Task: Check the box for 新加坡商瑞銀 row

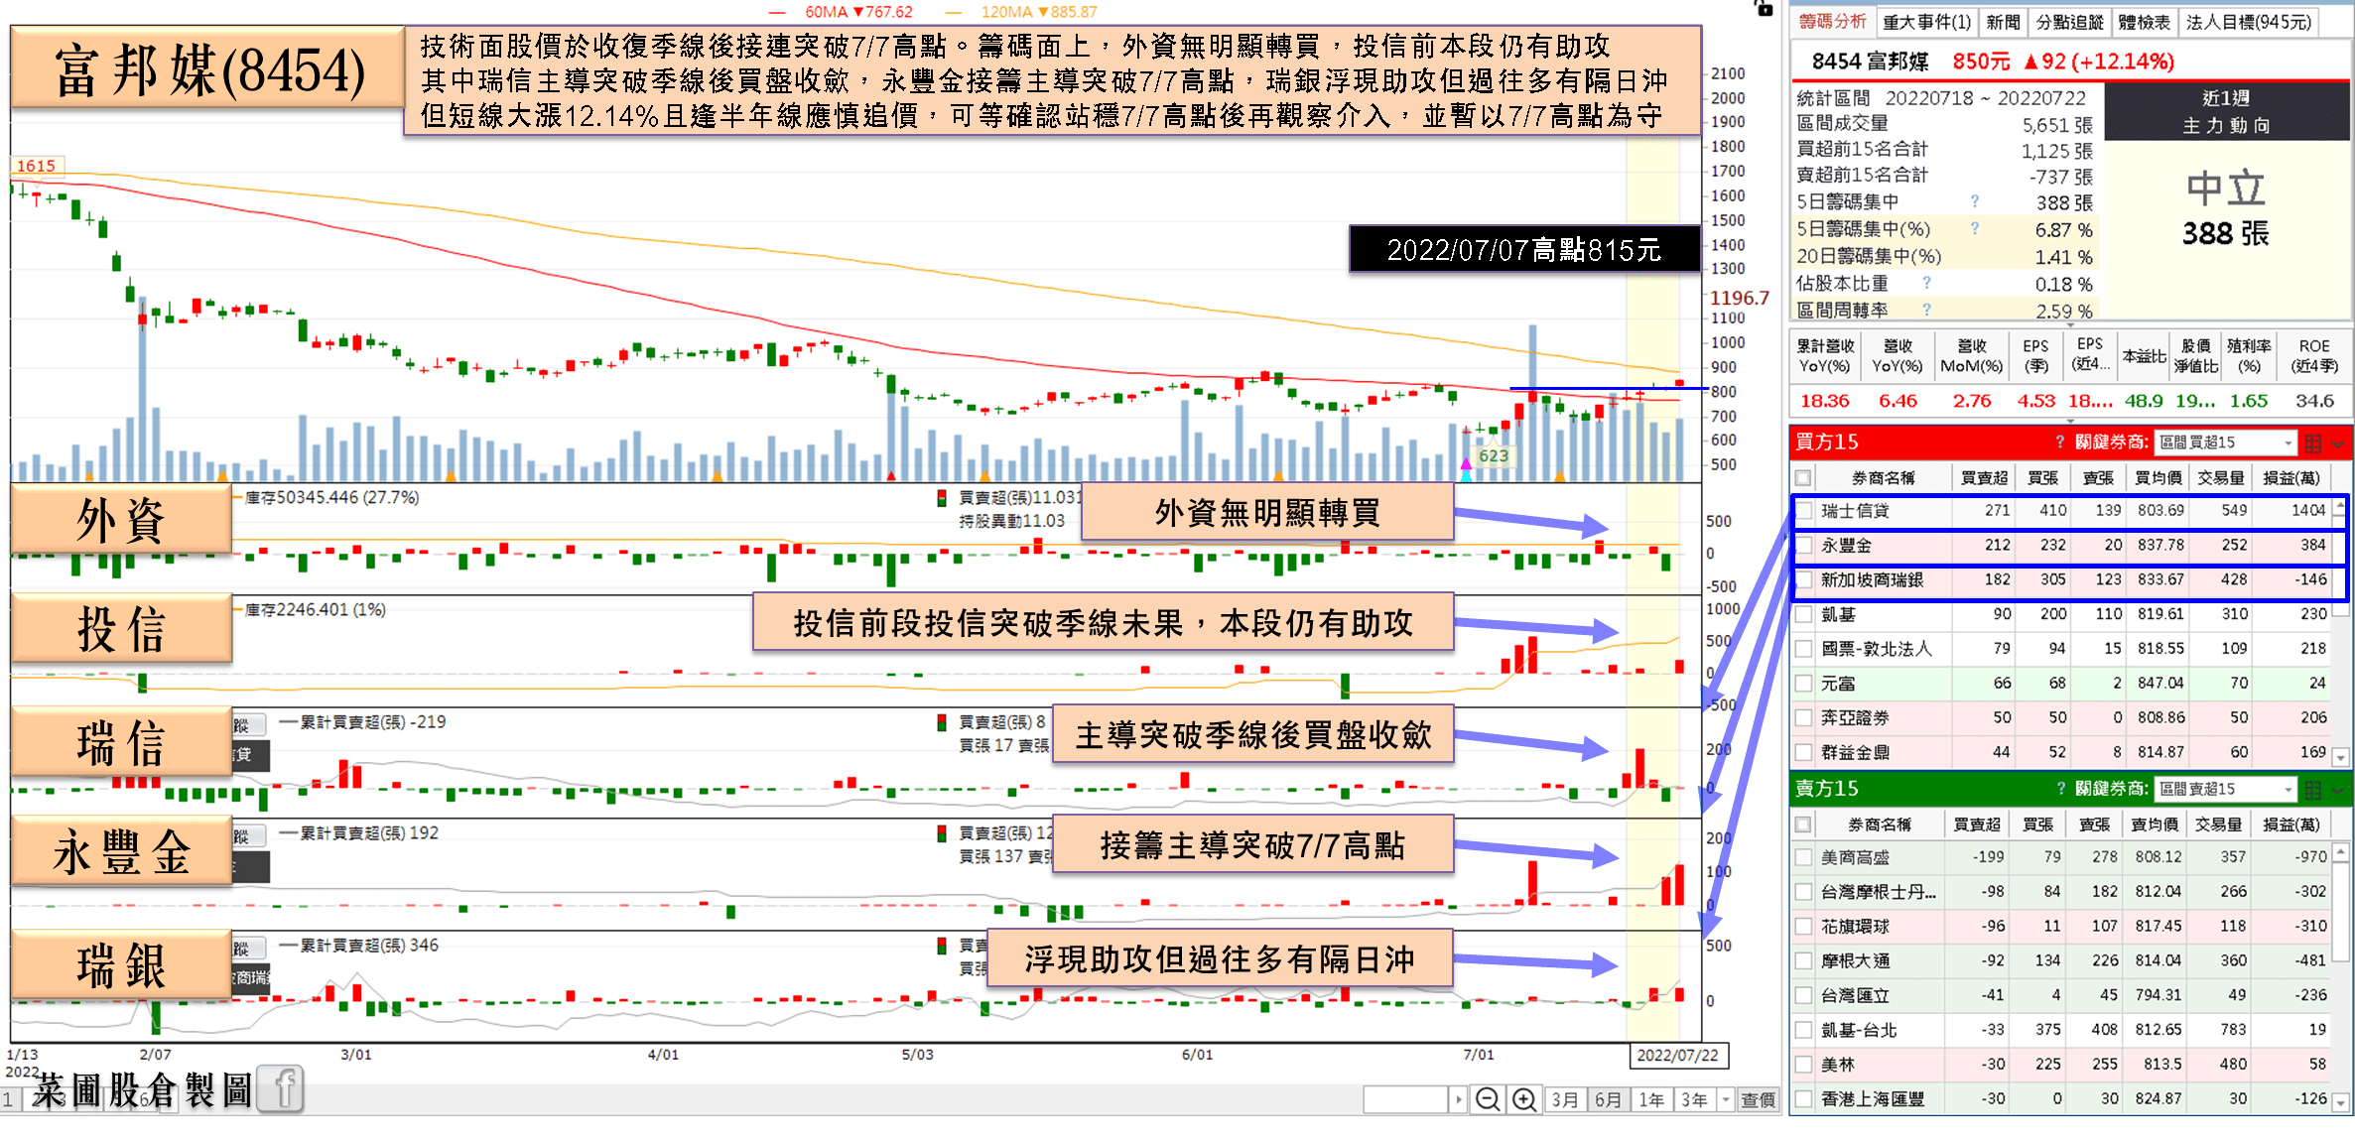Action: click(x=1804, y=579)
